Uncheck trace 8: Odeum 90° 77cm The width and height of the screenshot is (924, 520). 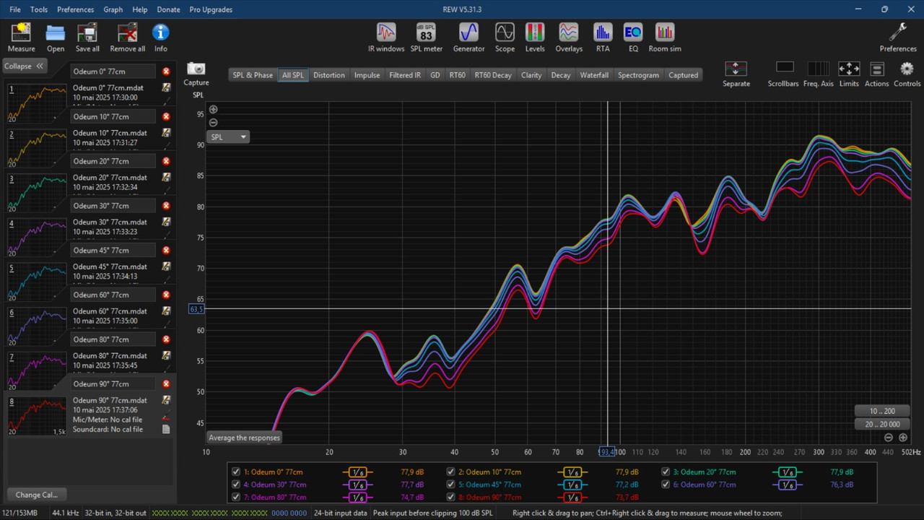(x=450, y=497)
